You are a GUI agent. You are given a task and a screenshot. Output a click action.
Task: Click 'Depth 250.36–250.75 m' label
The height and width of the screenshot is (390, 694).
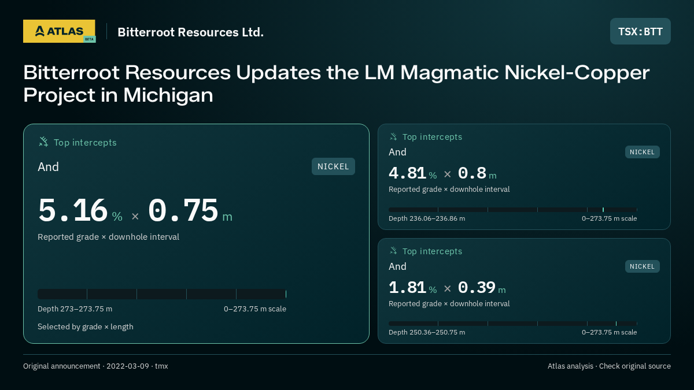tap(427, 332)
